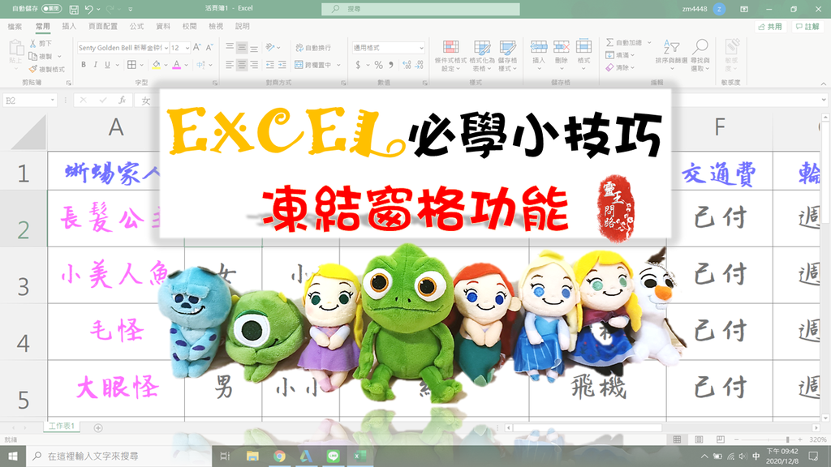Open the number format (通用格式) dropdown
Viewport: 831px width, 467px height.
pos(421,48)
